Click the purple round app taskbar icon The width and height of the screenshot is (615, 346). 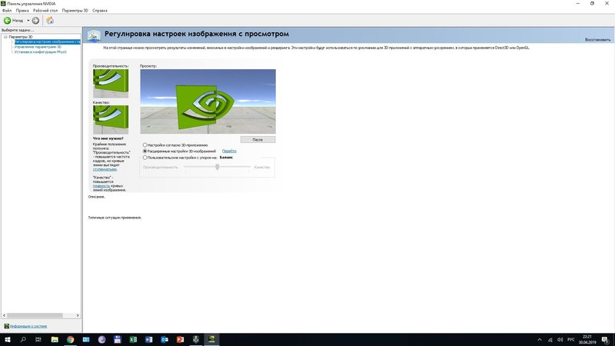pos(101,340)
